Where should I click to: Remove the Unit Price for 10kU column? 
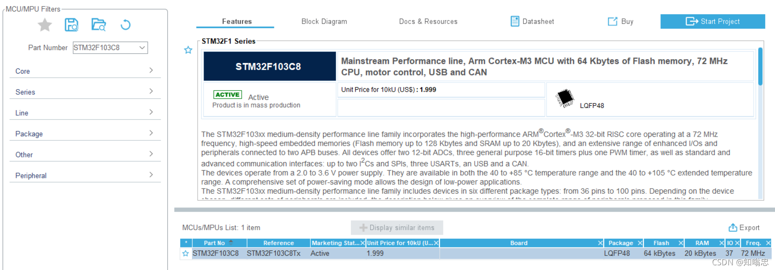pyautogui.click(x=436, y=243)
